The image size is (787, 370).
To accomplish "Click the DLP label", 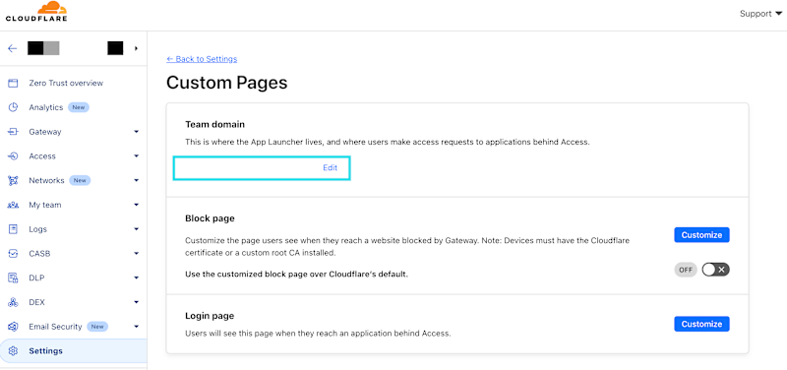I will tap(37, 277).
